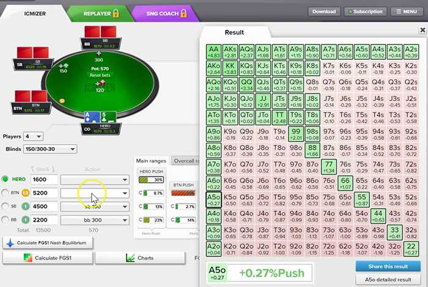428x287 pixels.
Task: Click the BTN orange position badge
Action: point(26,193)
